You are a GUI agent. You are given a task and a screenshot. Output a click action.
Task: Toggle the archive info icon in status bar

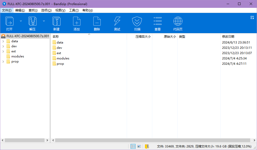[x=147, y=146]
